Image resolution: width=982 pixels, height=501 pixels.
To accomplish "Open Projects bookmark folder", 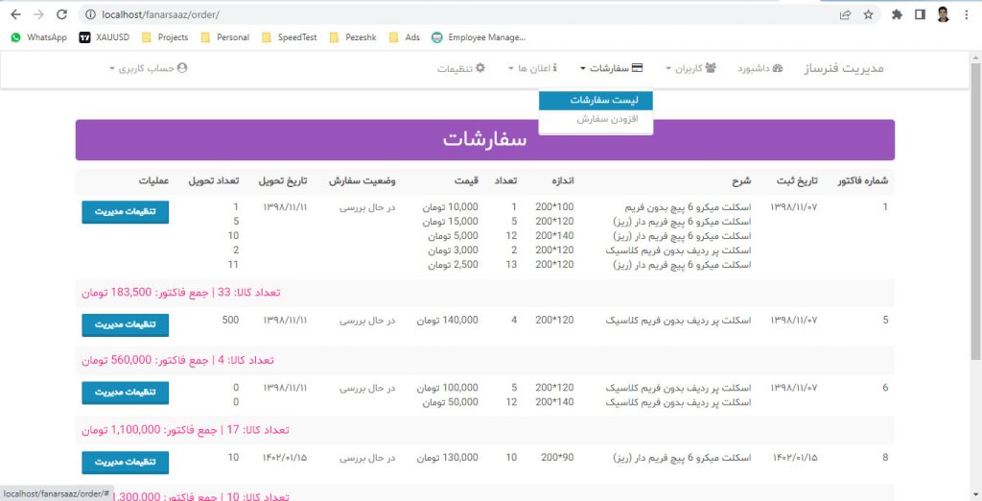I will tap(165, 37).
